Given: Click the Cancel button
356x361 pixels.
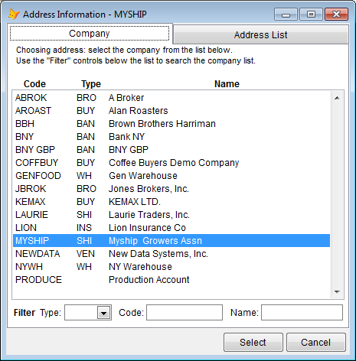Looking at the screenshot, I should (x=315, y=342).
